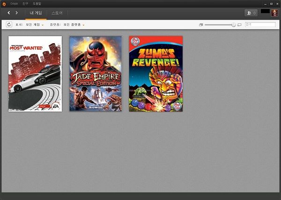Refresh the game library
Image resolution: width=281 pixels, height=200 pixels.
[9, 24]
